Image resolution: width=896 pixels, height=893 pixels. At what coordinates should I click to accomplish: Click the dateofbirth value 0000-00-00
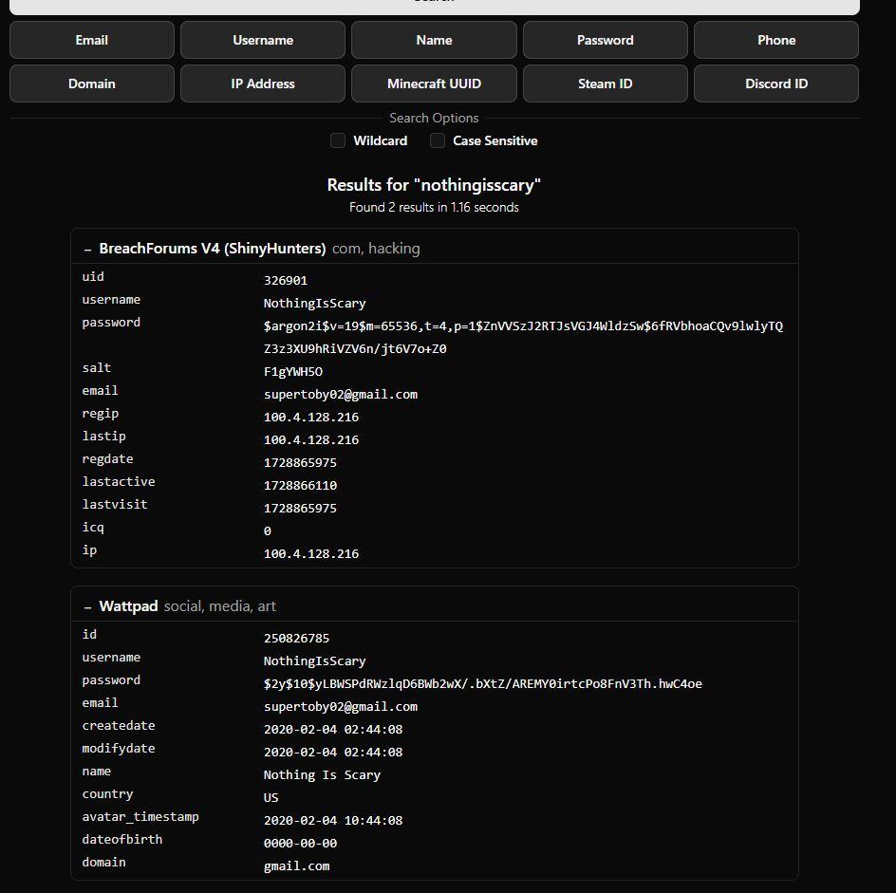(x=301, y=844)
